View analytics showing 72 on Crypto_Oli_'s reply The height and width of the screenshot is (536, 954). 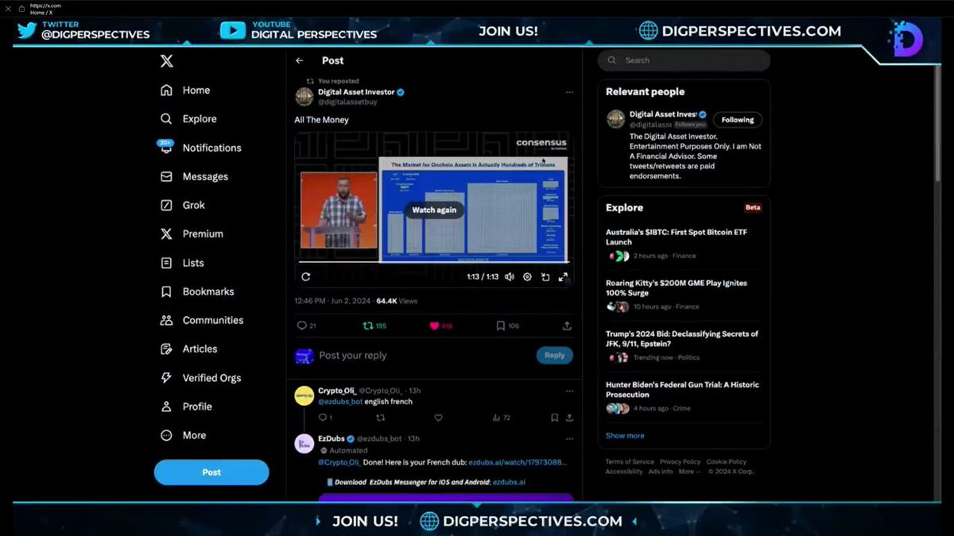point(501,418)
